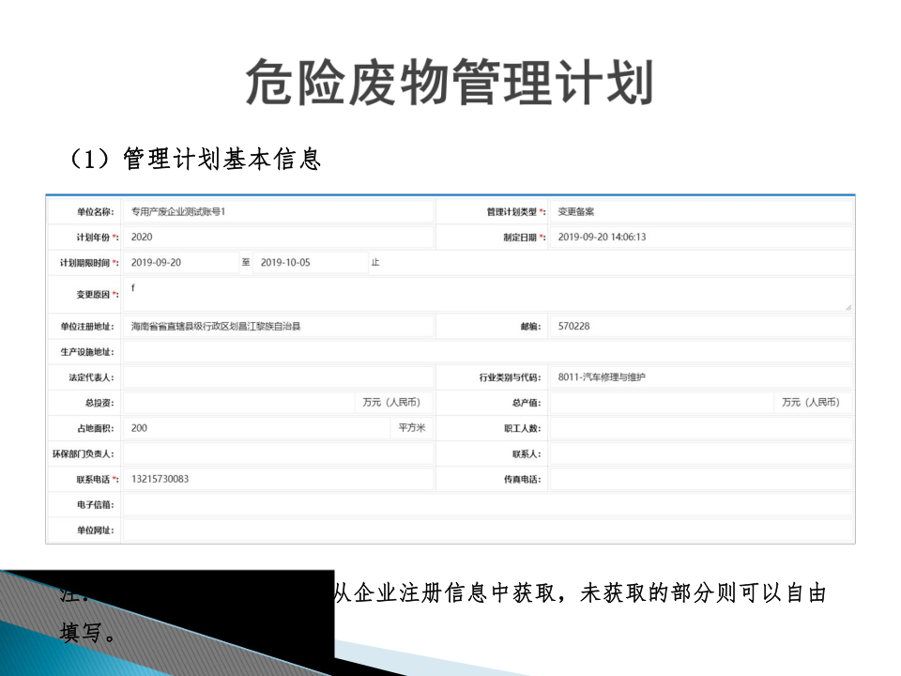901x676 pixels.
Task: Click the end date field 2019-10-05
Action: click(311, 262)
